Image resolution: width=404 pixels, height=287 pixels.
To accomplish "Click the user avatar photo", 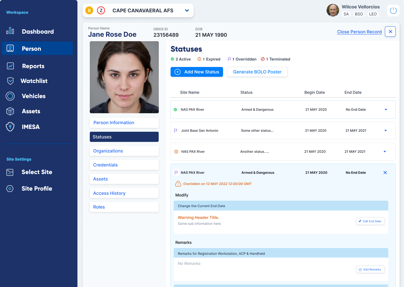I will pyautogui.click(x=333, y=10).
